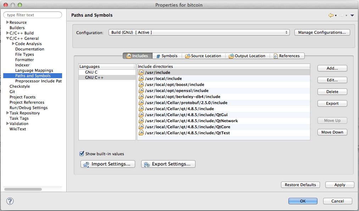Open the back history dropdown arrow
The image size is (359, 211).
(336, 16)
